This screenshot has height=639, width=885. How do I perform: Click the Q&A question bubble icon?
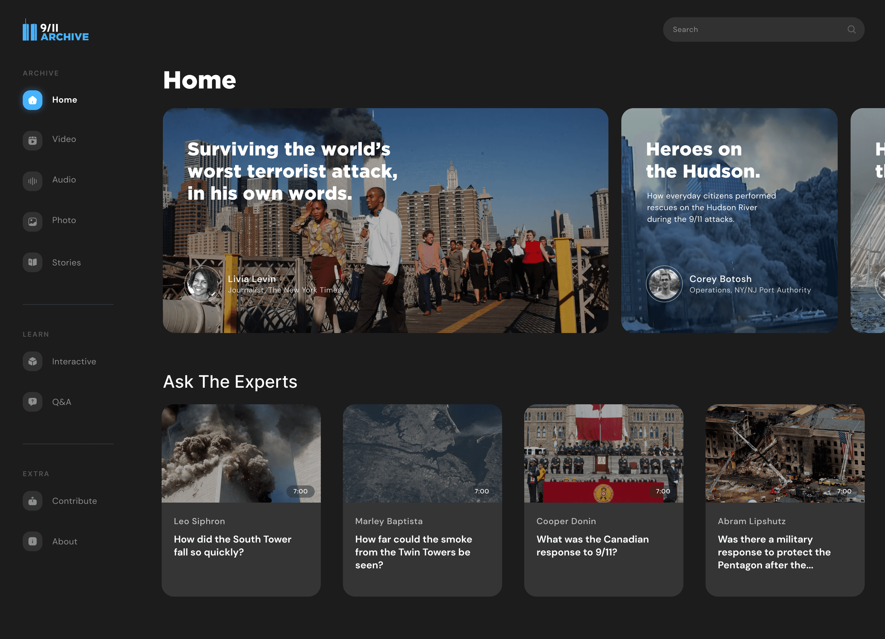32,402
